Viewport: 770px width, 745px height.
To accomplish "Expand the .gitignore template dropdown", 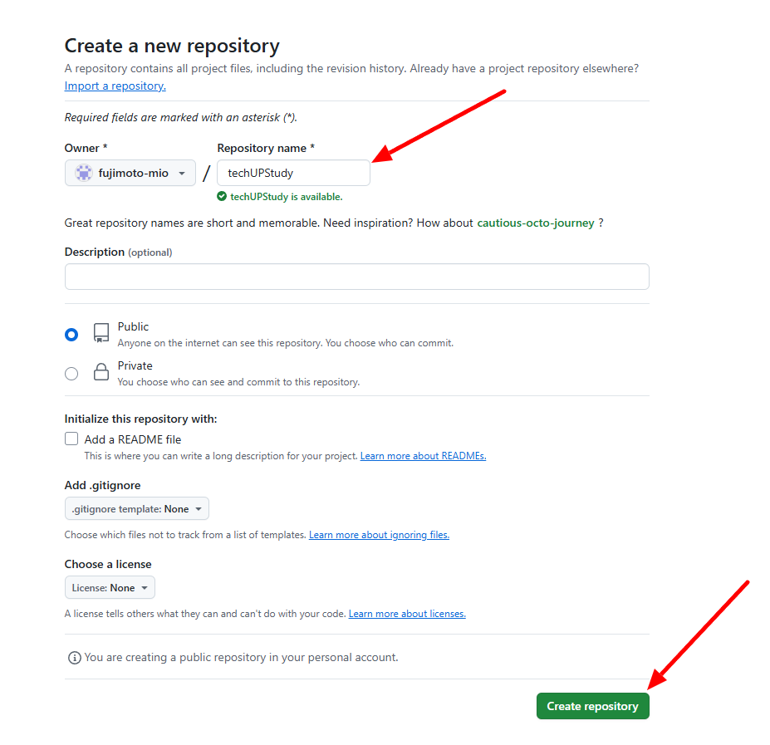I will (137, 508).
